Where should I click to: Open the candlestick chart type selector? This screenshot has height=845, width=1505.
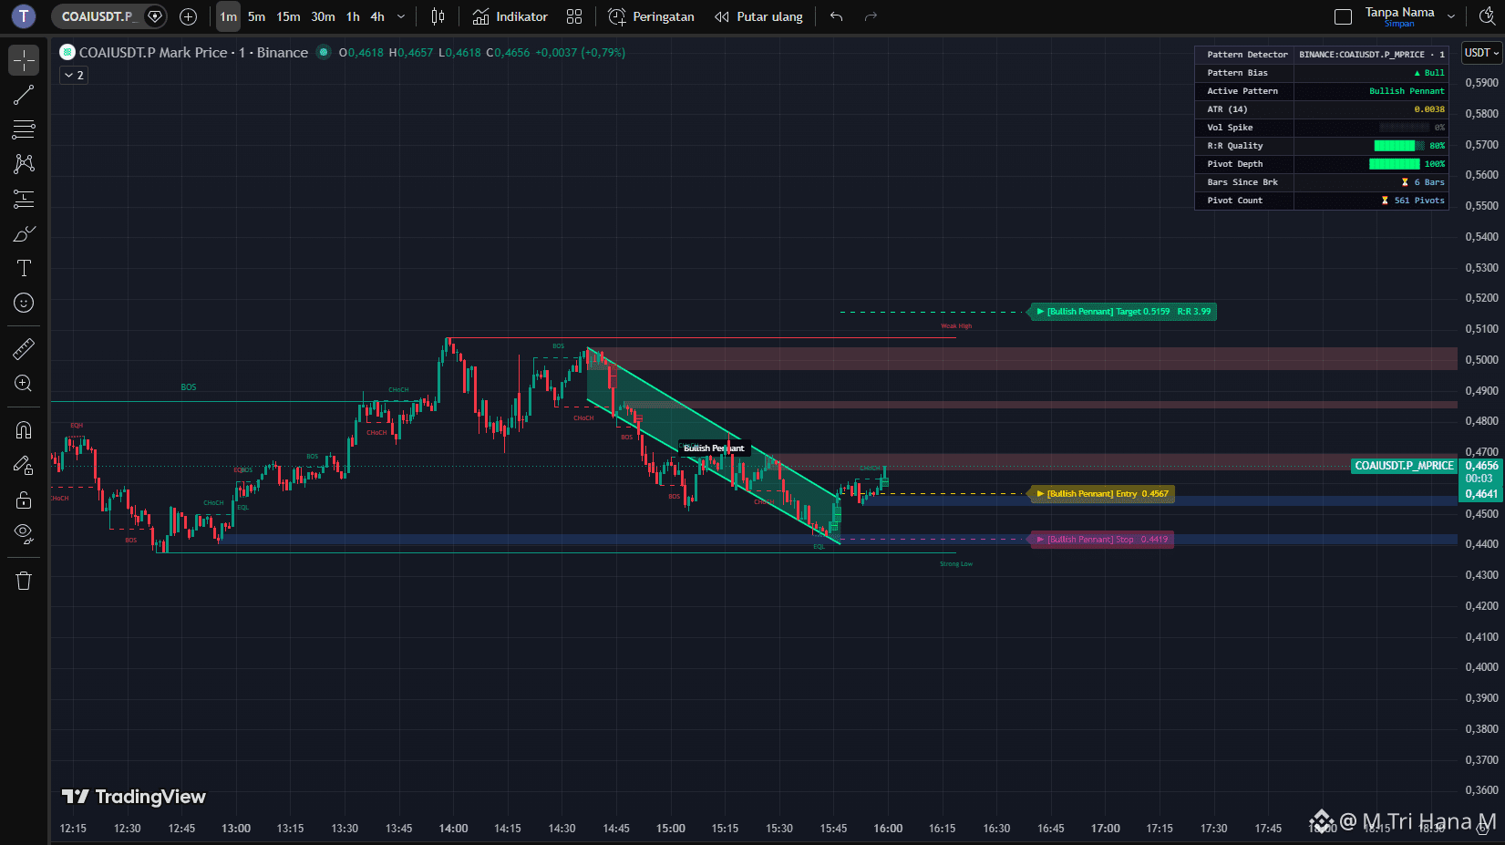click(x=438, y=16)
